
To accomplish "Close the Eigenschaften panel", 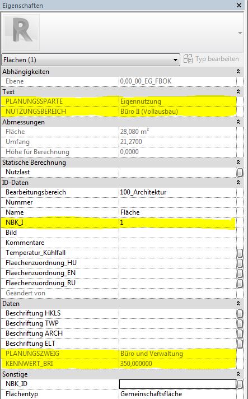I will [239, 5].
